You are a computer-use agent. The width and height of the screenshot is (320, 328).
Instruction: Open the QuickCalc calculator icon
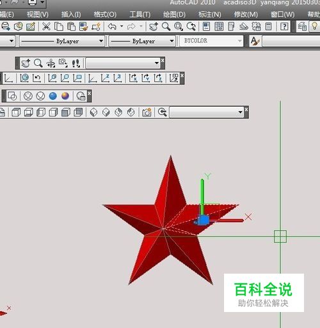click(268, 26)
